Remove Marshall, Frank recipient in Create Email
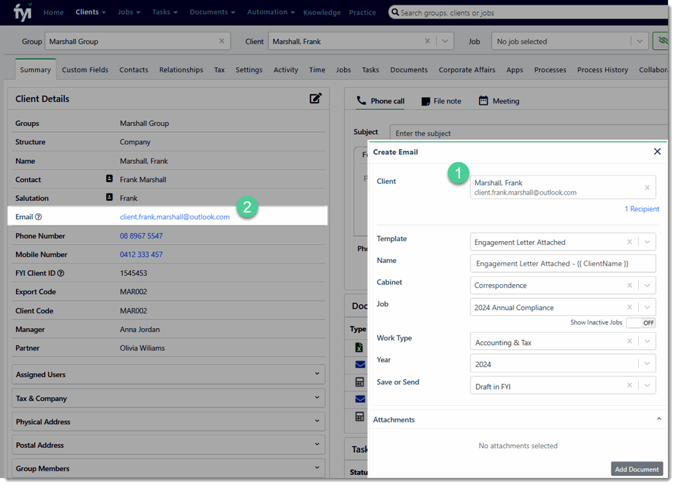Screen dimensions: 676x486 (647, 187)
